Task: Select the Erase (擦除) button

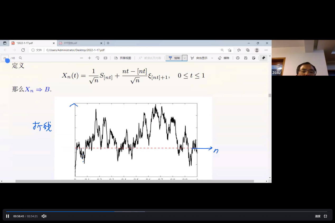Action: click(x=224, y=58)
